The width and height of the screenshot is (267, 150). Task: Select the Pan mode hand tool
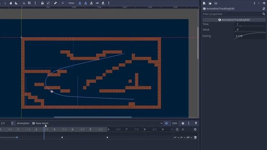10,3
